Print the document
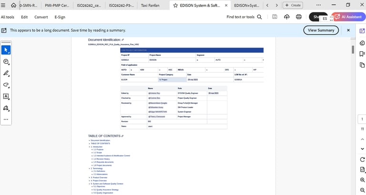Screen dimensions: 366x195 [x=298, y=17]
